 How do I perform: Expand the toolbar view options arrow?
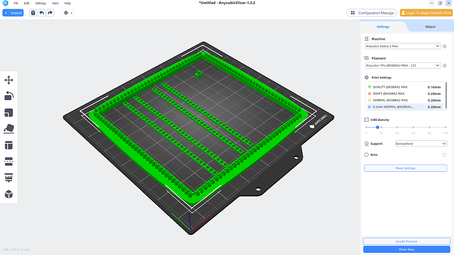[71, 13]
